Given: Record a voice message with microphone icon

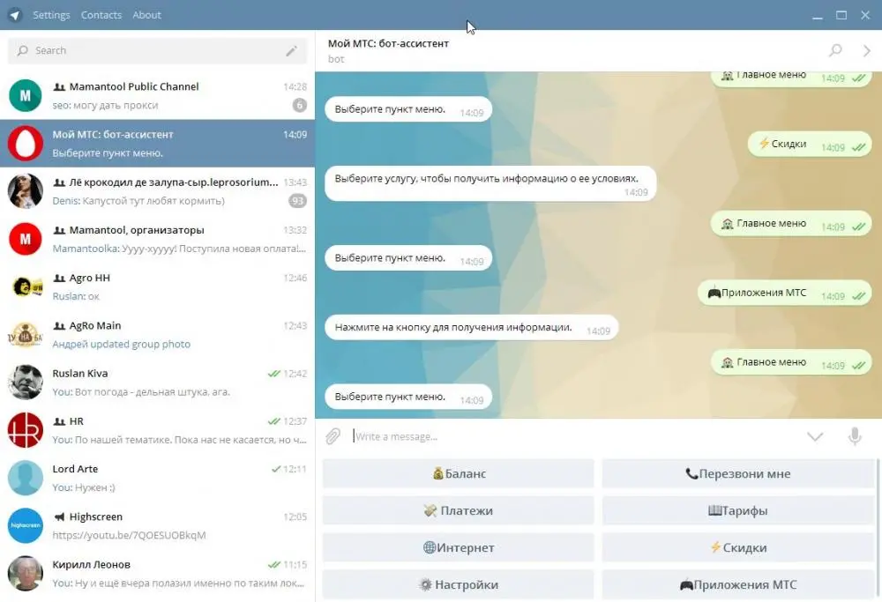Looking at the screenshot, I should [x=855, y=436].
